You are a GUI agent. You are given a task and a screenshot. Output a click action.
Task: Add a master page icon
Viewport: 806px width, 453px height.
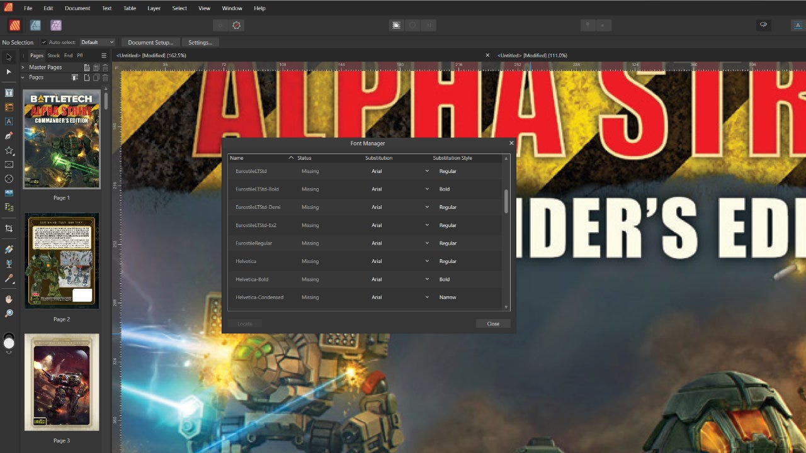pos(87,67)
